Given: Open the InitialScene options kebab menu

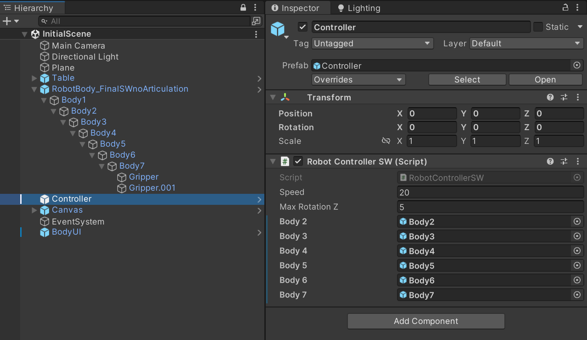Looking at the screenshot, I should click(x=256, y=34).
